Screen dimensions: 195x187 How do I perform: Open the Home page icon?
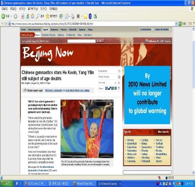coord(32,16)
